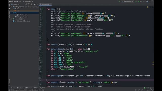Click the tool window quick access icon

9,90
